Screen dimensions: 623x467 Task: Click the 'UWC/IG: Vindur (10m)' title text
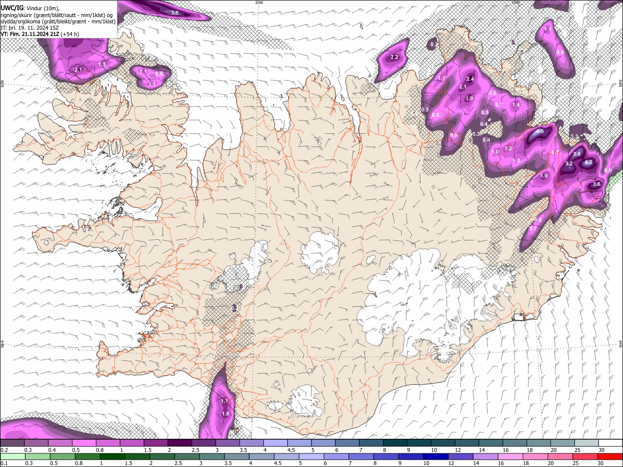pos(30,8)
